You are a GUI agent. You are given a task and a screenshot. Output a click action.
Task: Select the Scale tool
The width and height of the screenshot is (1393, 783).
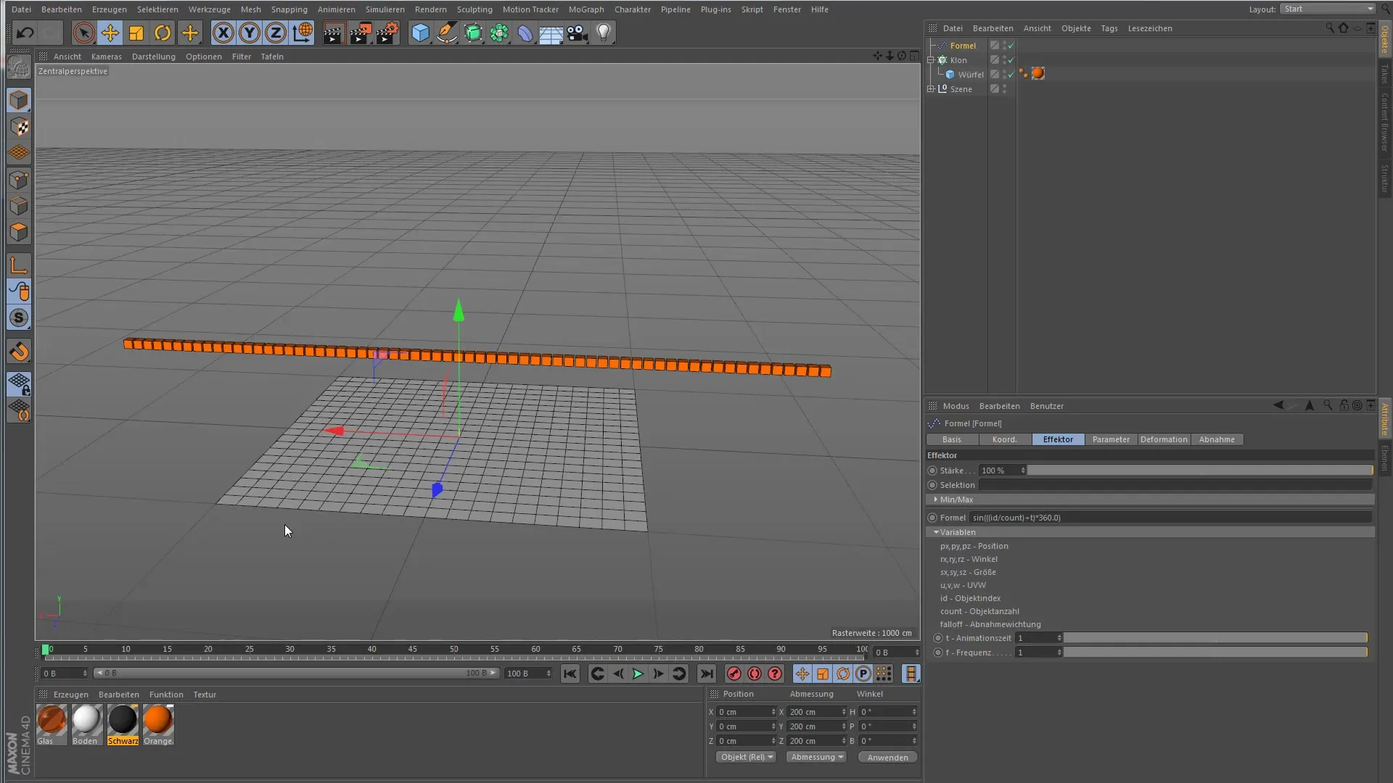[136, 33]
